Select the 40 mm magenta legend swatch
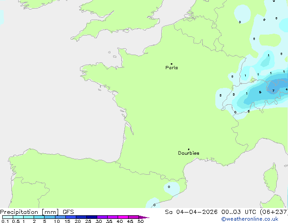This screenshot has width=288, height=223. (123, 217)
